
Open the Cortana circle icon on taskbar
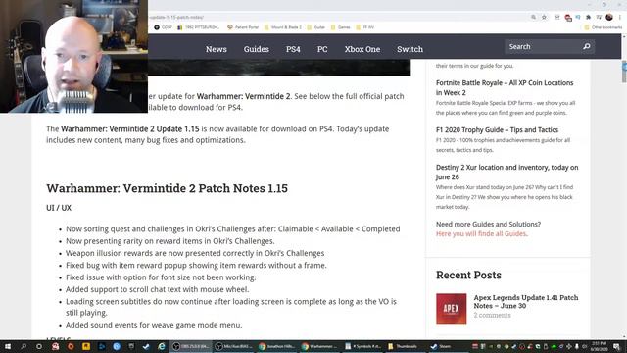(39, 346)
